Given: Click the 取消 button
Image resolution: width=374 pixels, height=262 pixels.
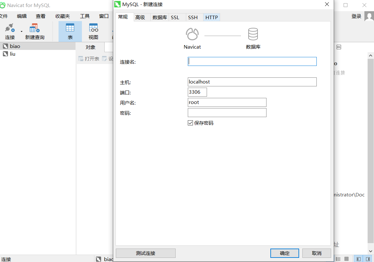Looking at the screenshot, I should (316, 253).
